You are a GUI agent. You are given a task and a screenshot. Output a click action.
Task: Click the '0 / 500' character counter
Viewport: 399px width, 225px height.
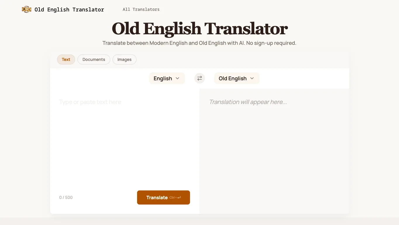[66, 197]
